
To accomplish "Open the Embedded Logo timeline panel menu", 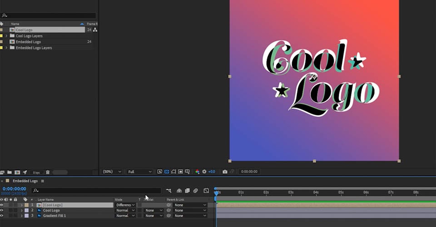I will (43, 181).
